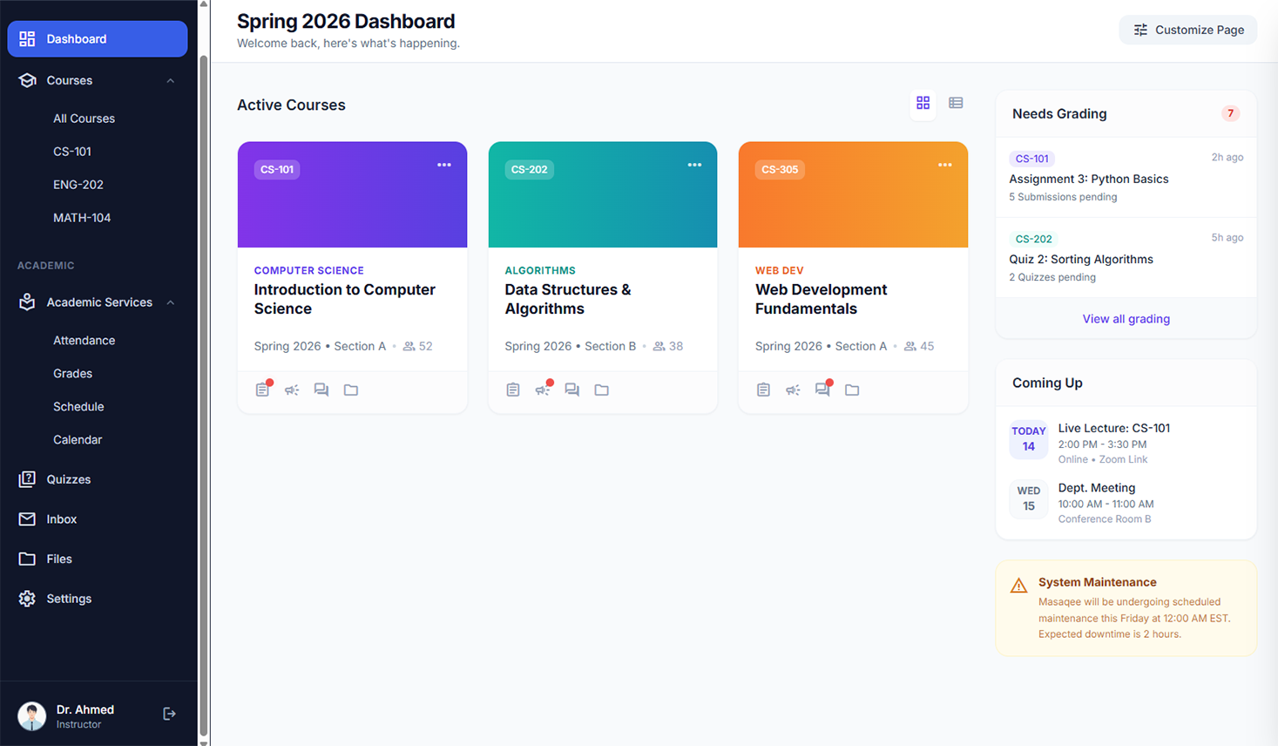1278x746 pixels.
Task: Open announcements megaphone on Data Structures card
Action: [x=543, y=390]
